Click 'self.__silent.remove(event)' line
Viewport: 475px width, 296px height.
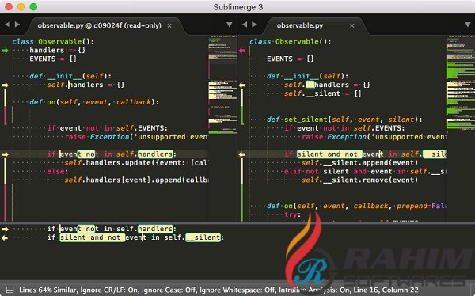359,180
